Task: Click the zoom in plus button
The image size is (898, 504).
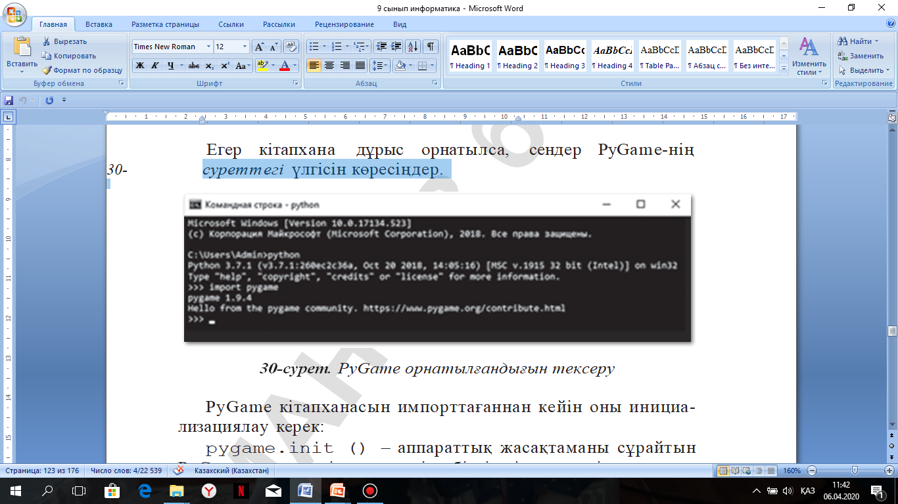Action: (x=890, y=471)
